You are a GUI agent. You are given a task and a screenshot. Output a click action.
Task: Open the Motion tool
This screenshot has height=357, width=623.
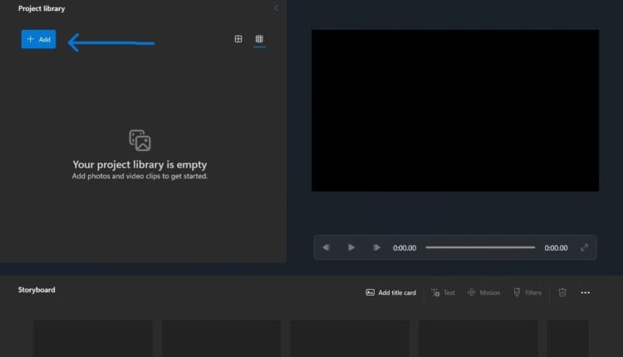483,293
